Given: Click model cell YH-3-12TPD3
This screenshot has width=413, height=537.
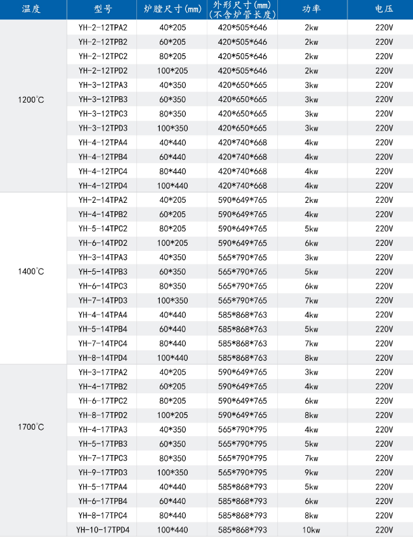Looking at the screenshot, I should point(103,128).
